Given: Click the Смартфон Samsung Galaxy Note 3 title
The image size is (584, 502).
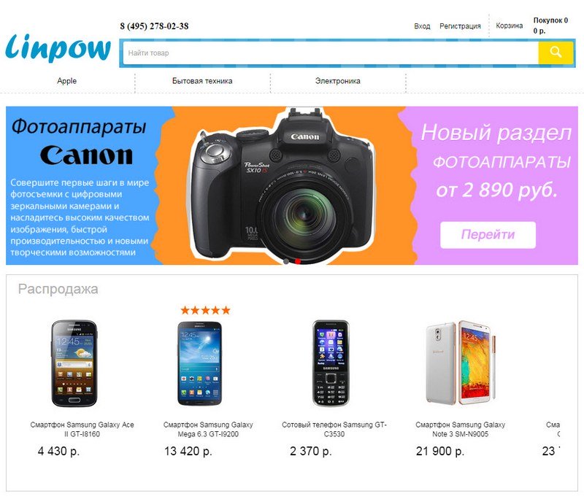Looking at the screenshot, I should (461, 429).
